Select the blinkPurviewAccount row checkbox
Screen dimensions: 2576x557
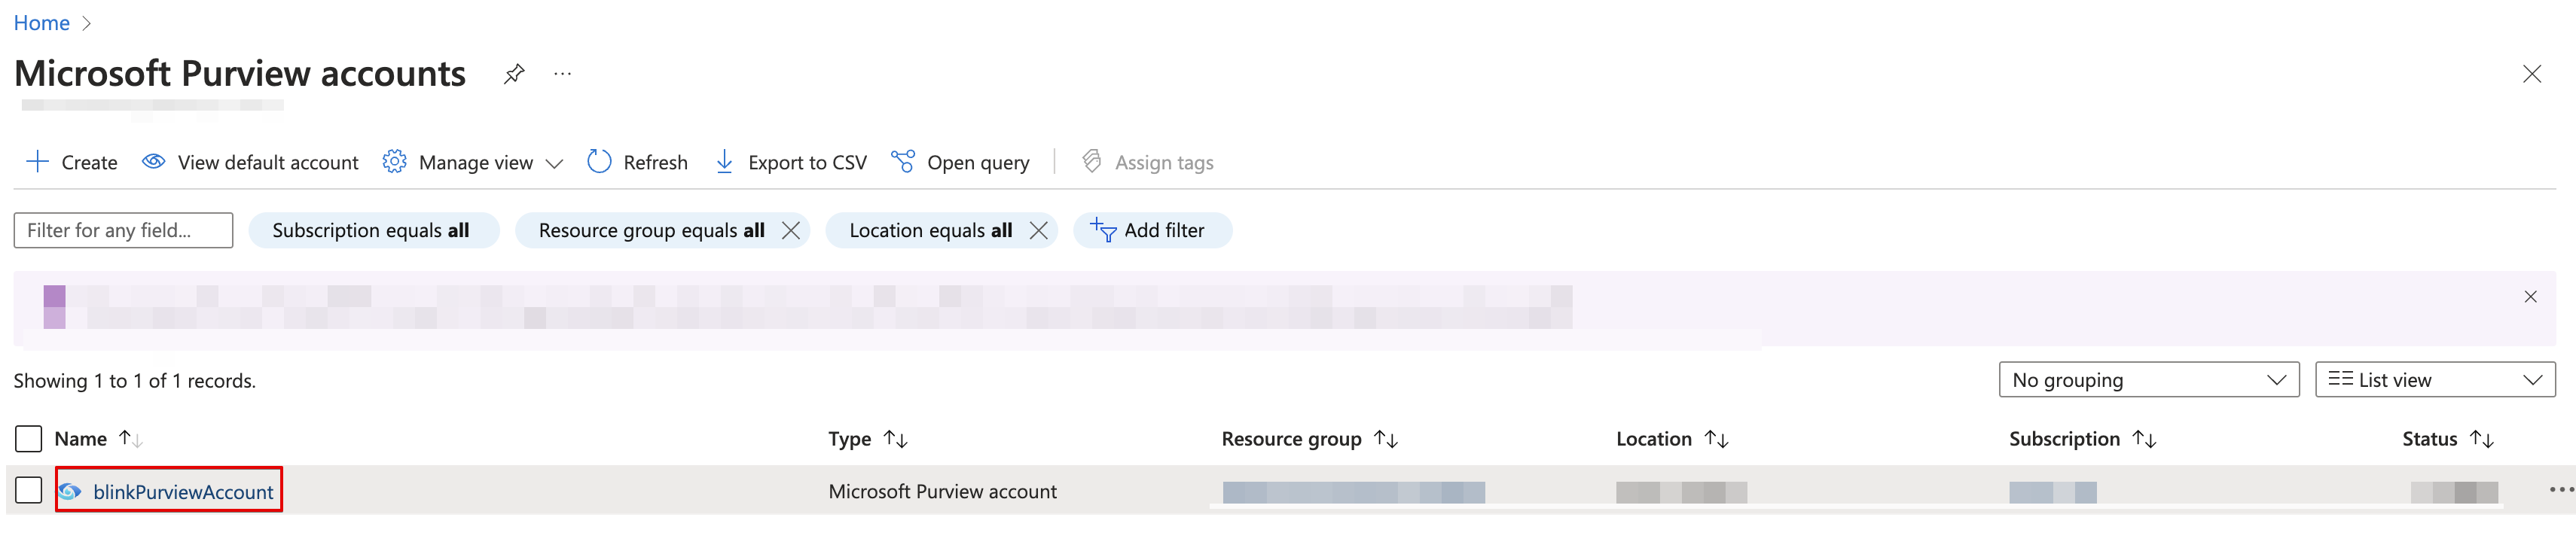coord(29,491)
